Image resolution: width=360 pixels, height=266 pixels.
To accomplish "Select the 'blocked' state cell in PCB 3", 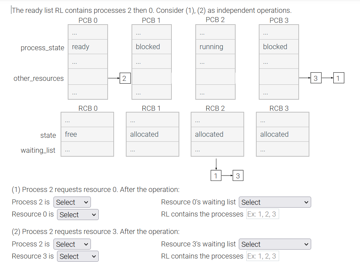I will coord(279,47).
